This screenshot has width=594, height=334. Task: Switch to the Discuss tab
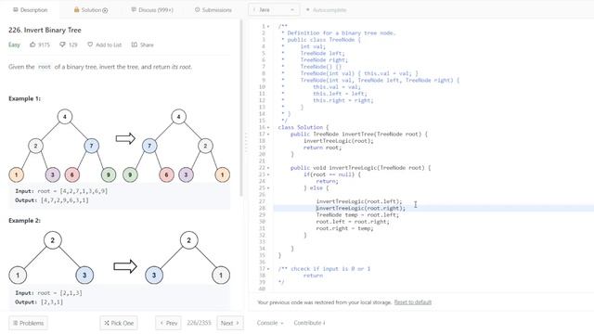point(152,10)
